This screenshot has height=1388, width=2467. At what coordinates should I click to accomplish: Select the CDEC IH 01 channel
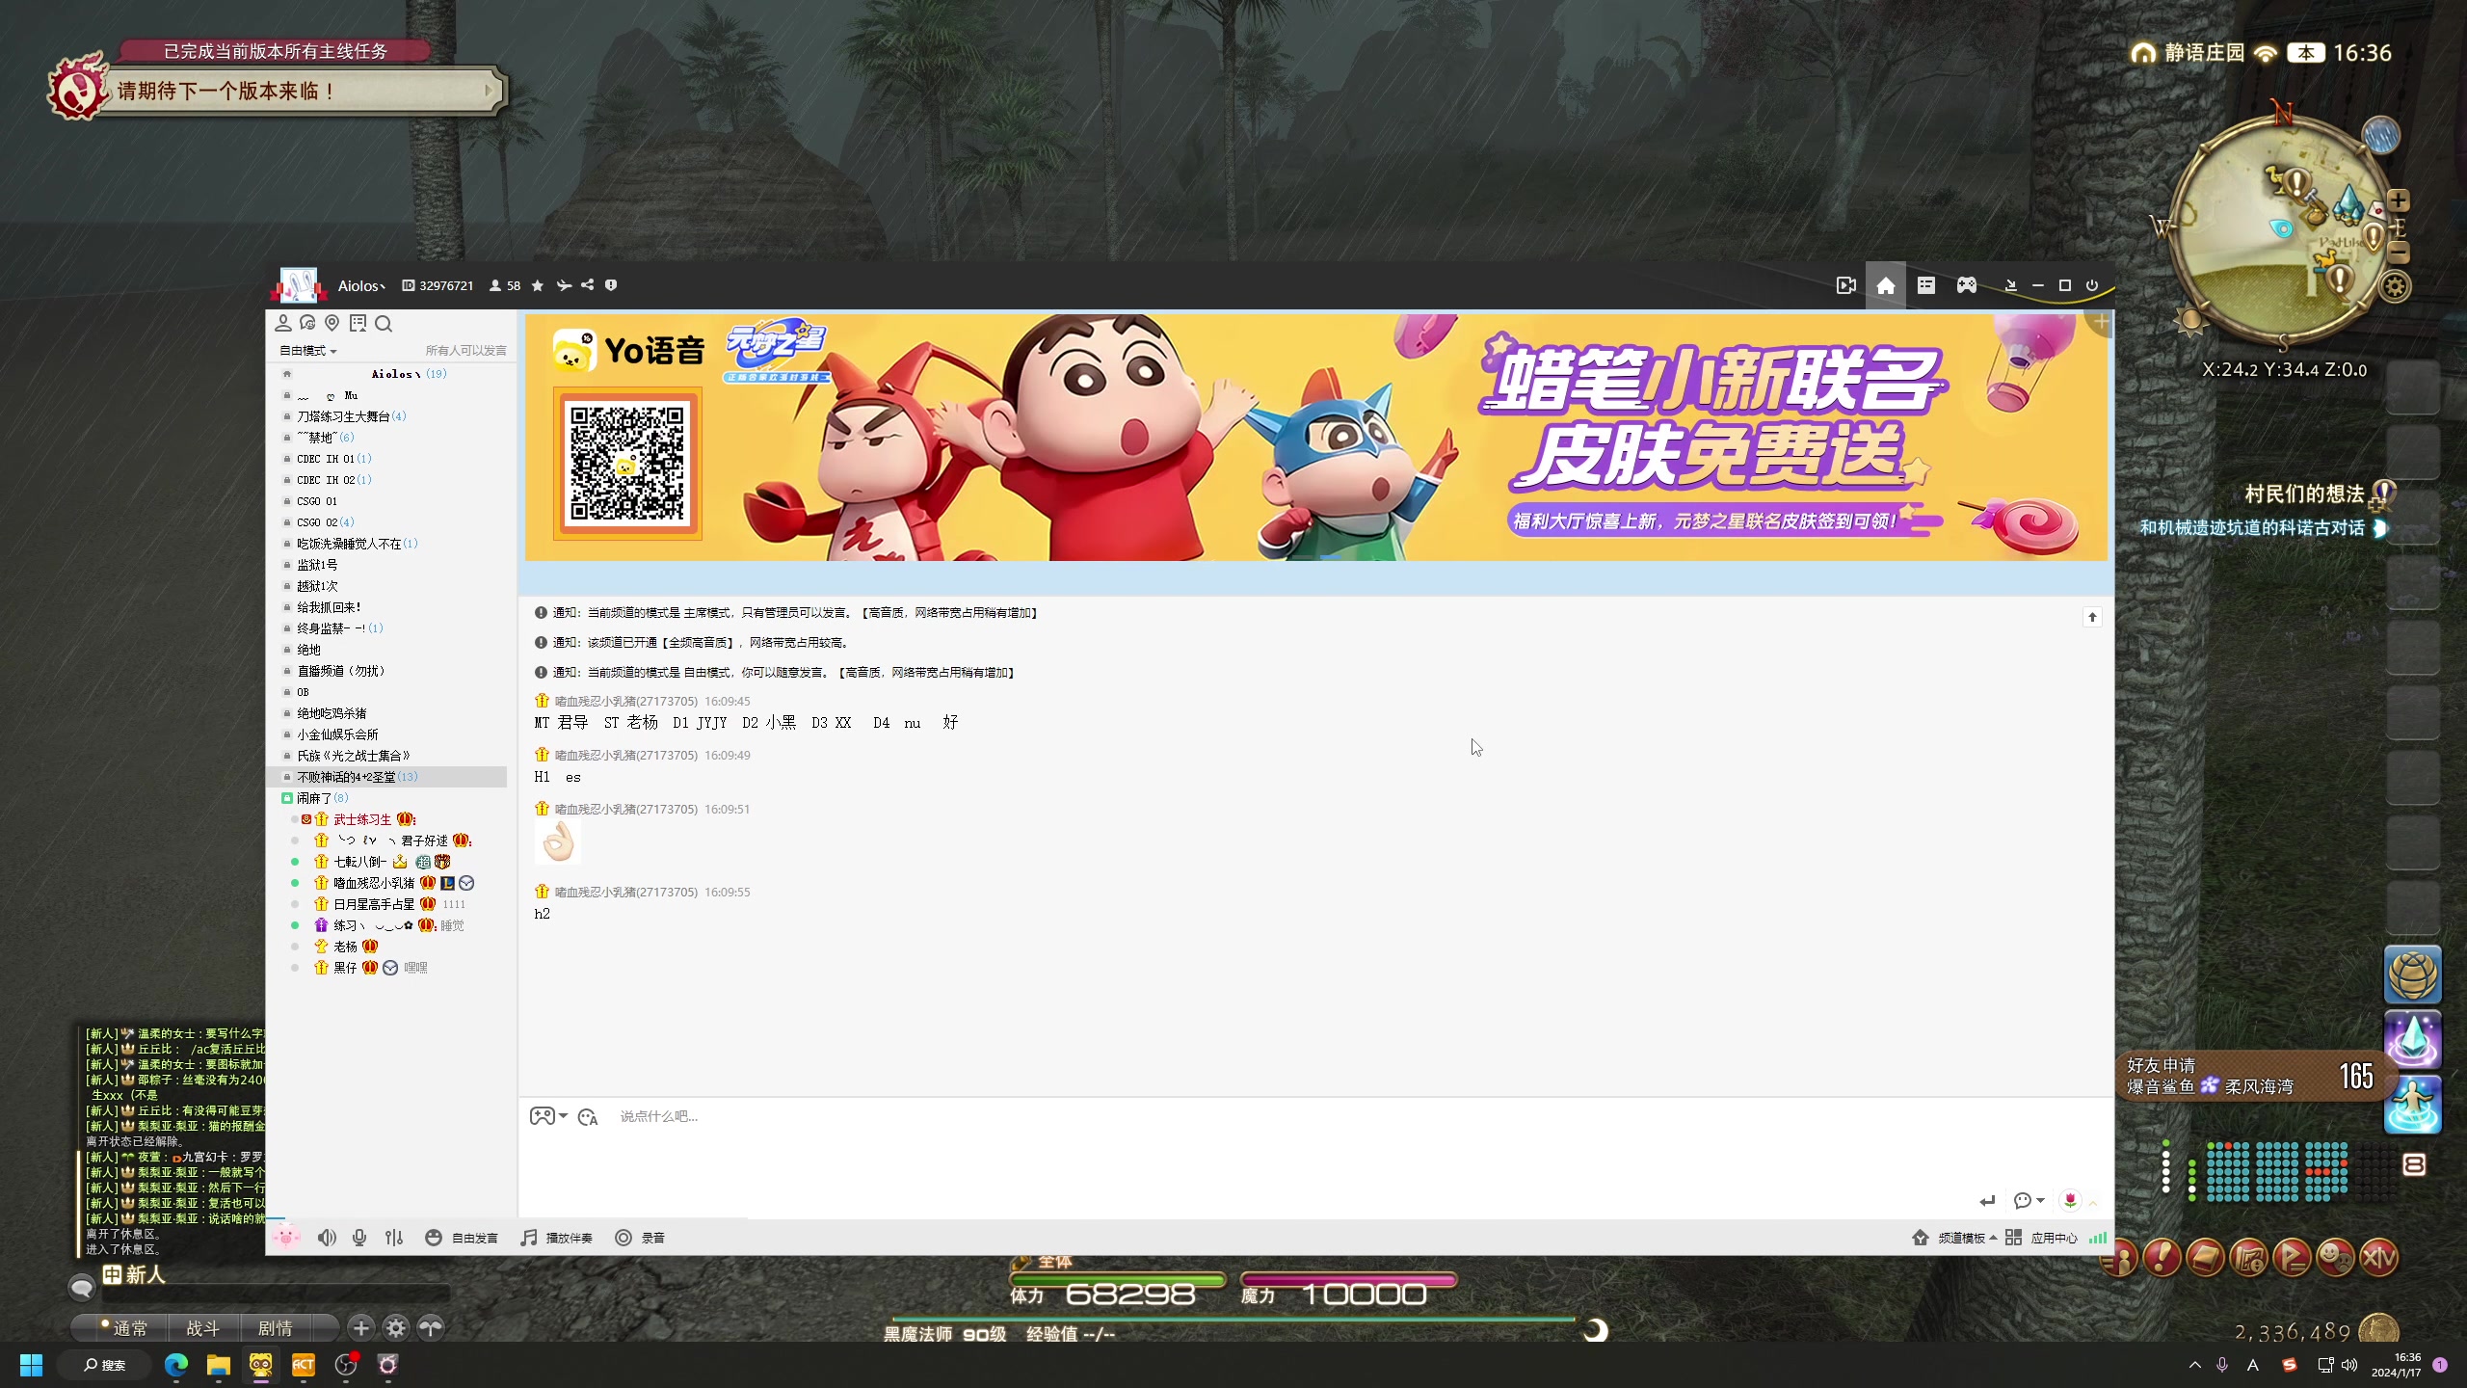click(333, 459)
